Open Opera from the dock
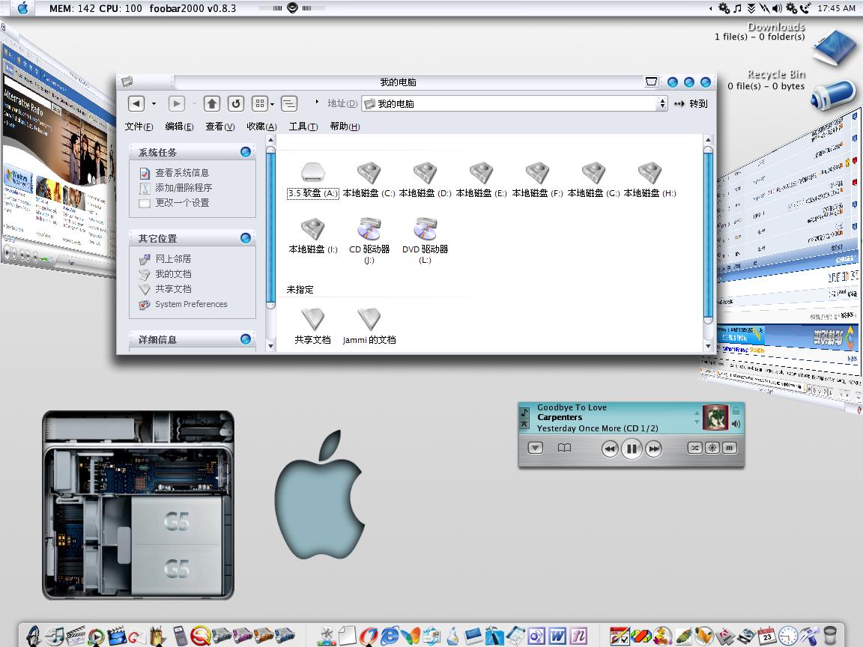This screenshot has width=863, height=647. tap(369, 636)
